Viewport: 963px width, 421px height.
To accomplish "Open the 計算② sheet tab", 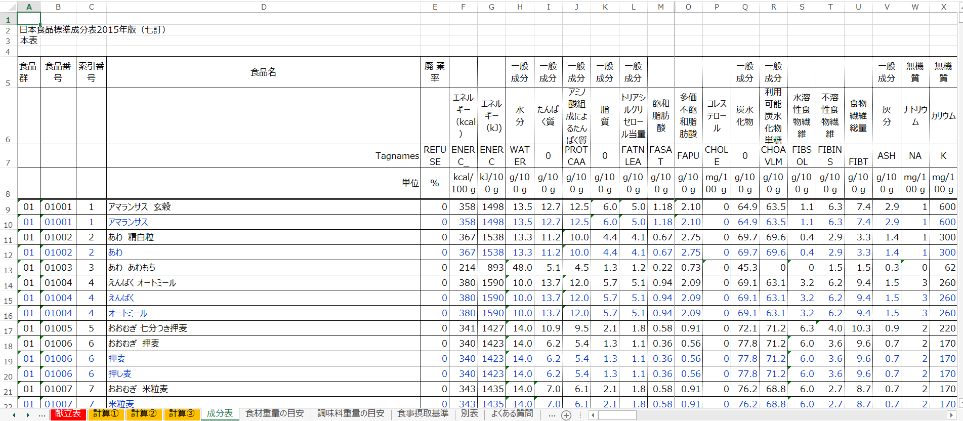I will [144, 414].
